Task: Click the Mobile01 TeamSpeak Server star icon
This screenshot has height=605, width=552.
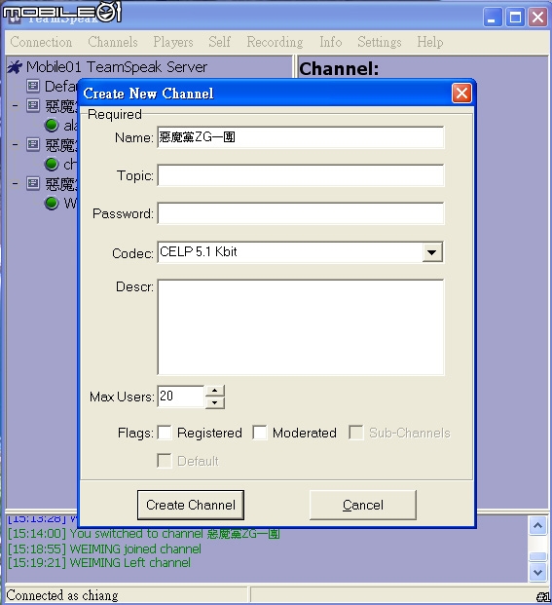Action: point(15,67)
